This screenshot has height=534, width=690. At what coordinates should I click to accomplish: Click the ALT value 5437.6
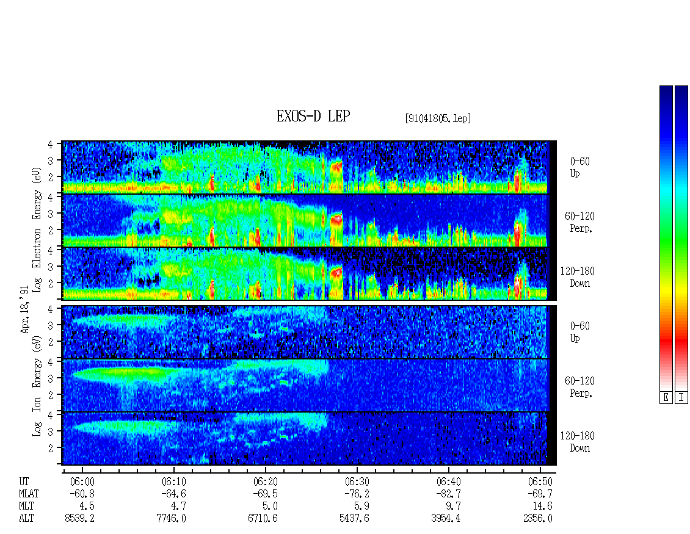(354, 518)
